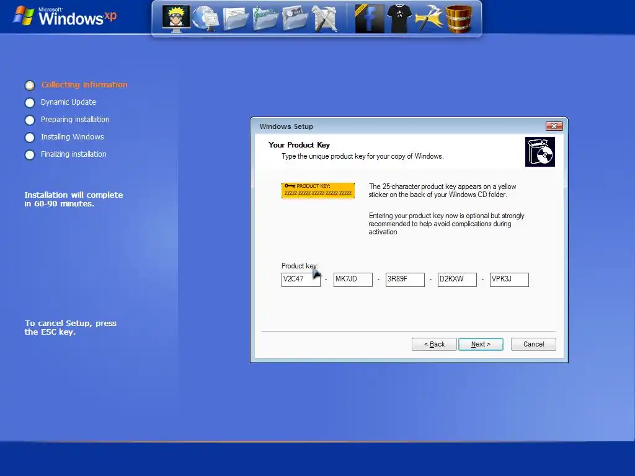Viewport: 635px width, 476px height.
Task: Select the Installing Windows step indicator
Action: click(x=30, y=138)
